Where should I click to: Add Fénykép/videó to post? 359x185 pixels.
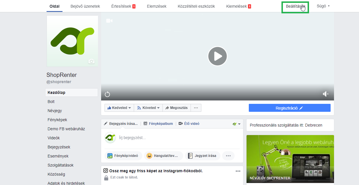point(123,156)
